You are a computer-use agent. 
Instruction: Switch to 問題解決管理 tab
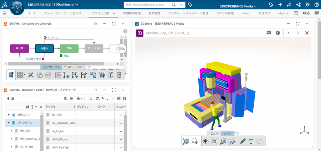pos(132,13)
